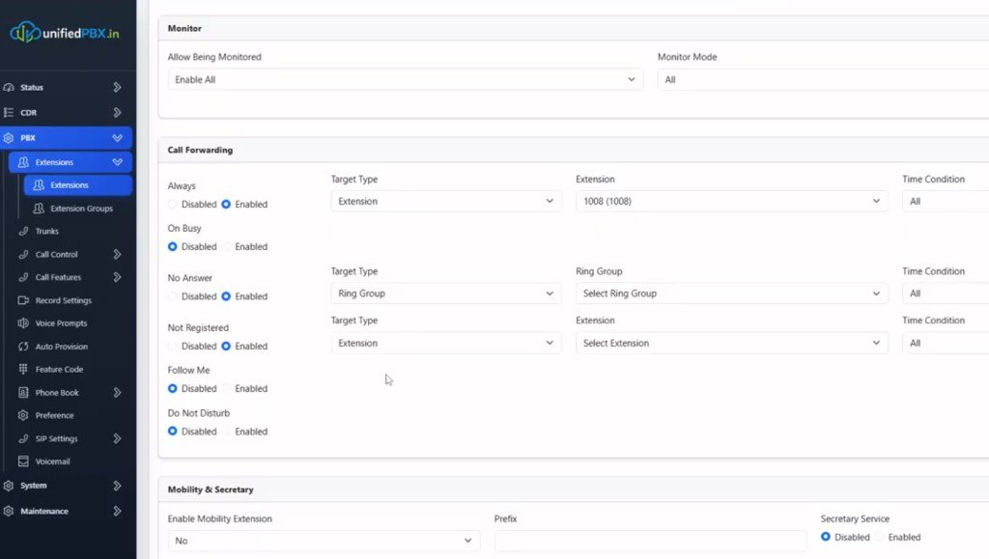Click the System gear icon
This screenshot has height=559, width=989.
(9, 486)
